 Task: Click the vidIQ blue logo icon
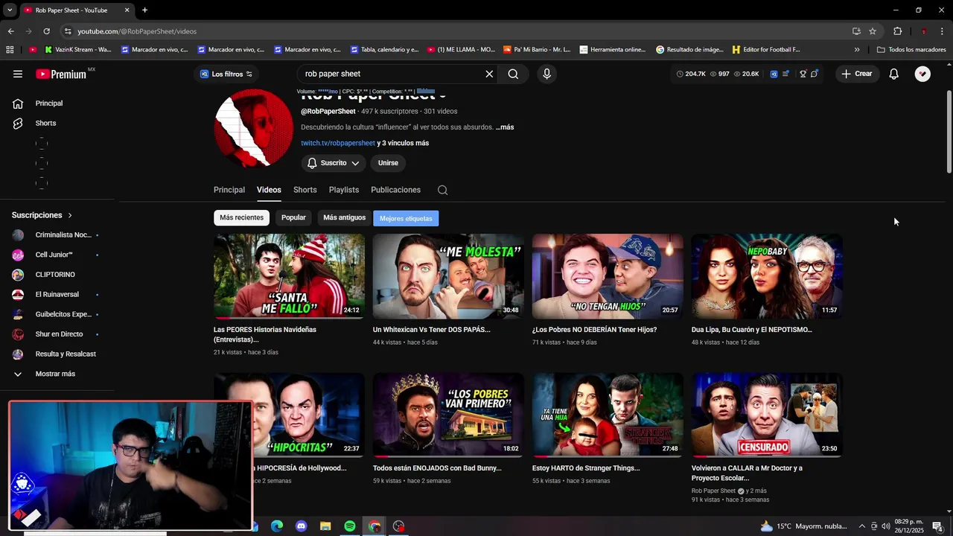tap(774, 74)
